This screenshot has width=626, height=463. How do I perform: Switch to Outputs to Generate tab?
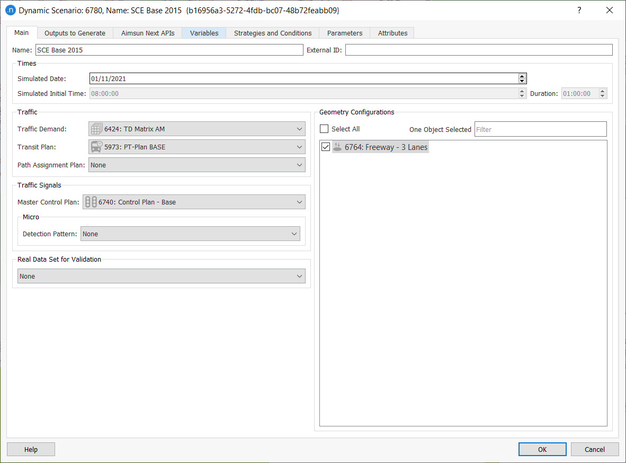[x=75, y=33]
